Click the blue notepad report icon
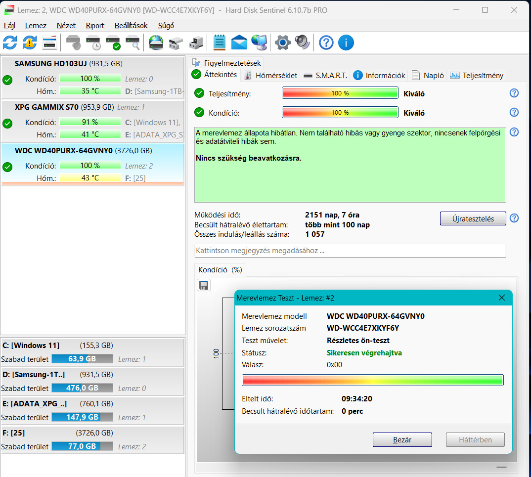Screen dimensions: 531x477 220,43
